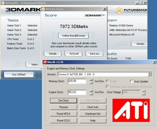This screenshot has height=129, width=157.
Task: Decrease Memory Clock with minus stepper
Action: point(91,83)
